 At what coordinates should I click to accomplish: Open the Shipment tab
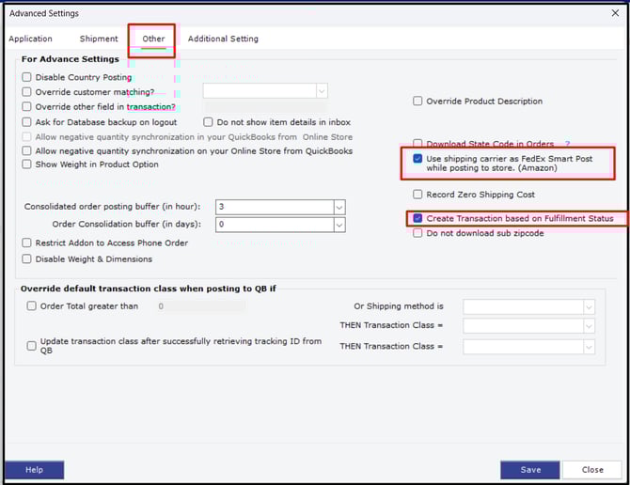(x=99, y=39)
